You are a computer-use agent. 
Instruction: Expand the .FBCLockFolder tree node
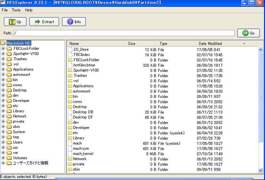pyautogui.click(x=3, y=49)
